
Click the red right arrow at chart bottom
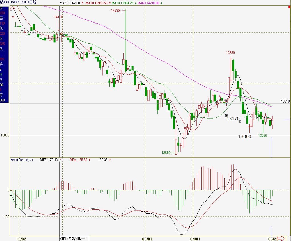pos(281,238)
